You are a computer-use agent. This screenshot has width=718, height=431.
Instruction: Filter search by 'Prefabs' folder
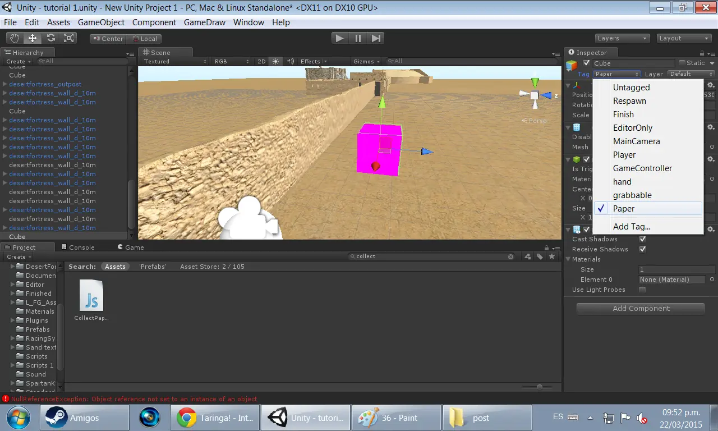(153, 267)
